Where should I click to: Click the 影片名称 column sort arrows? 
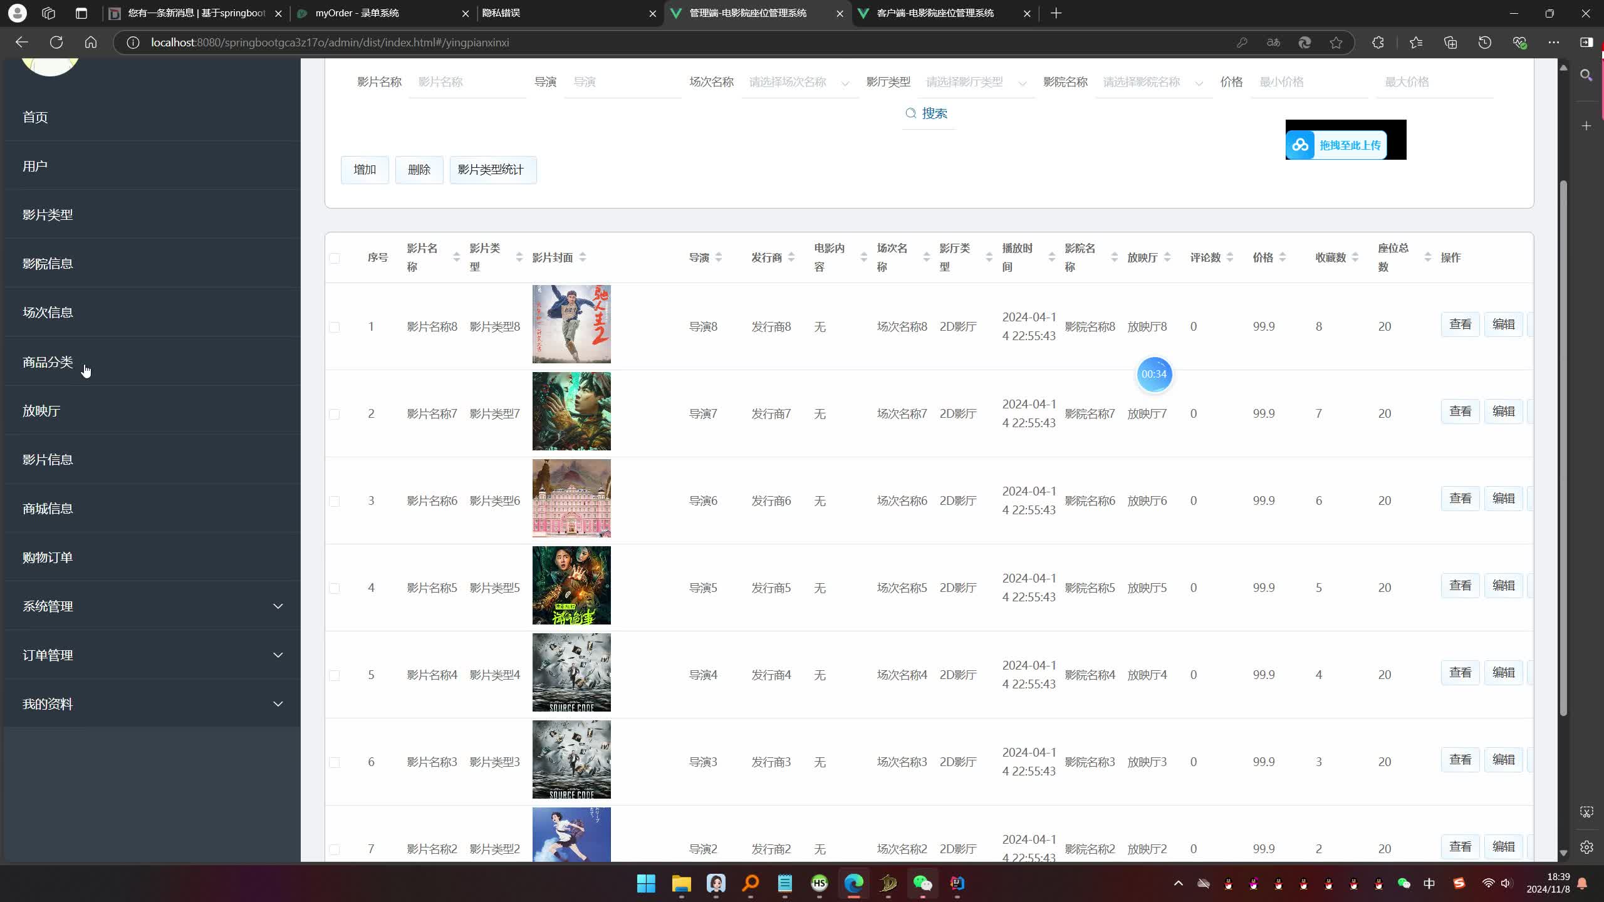456,257
